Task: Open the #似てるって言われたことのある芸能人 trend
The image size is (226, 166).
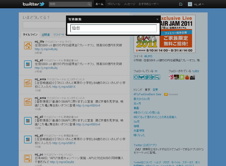Action: pyautogui.click(x=155, y=117)
